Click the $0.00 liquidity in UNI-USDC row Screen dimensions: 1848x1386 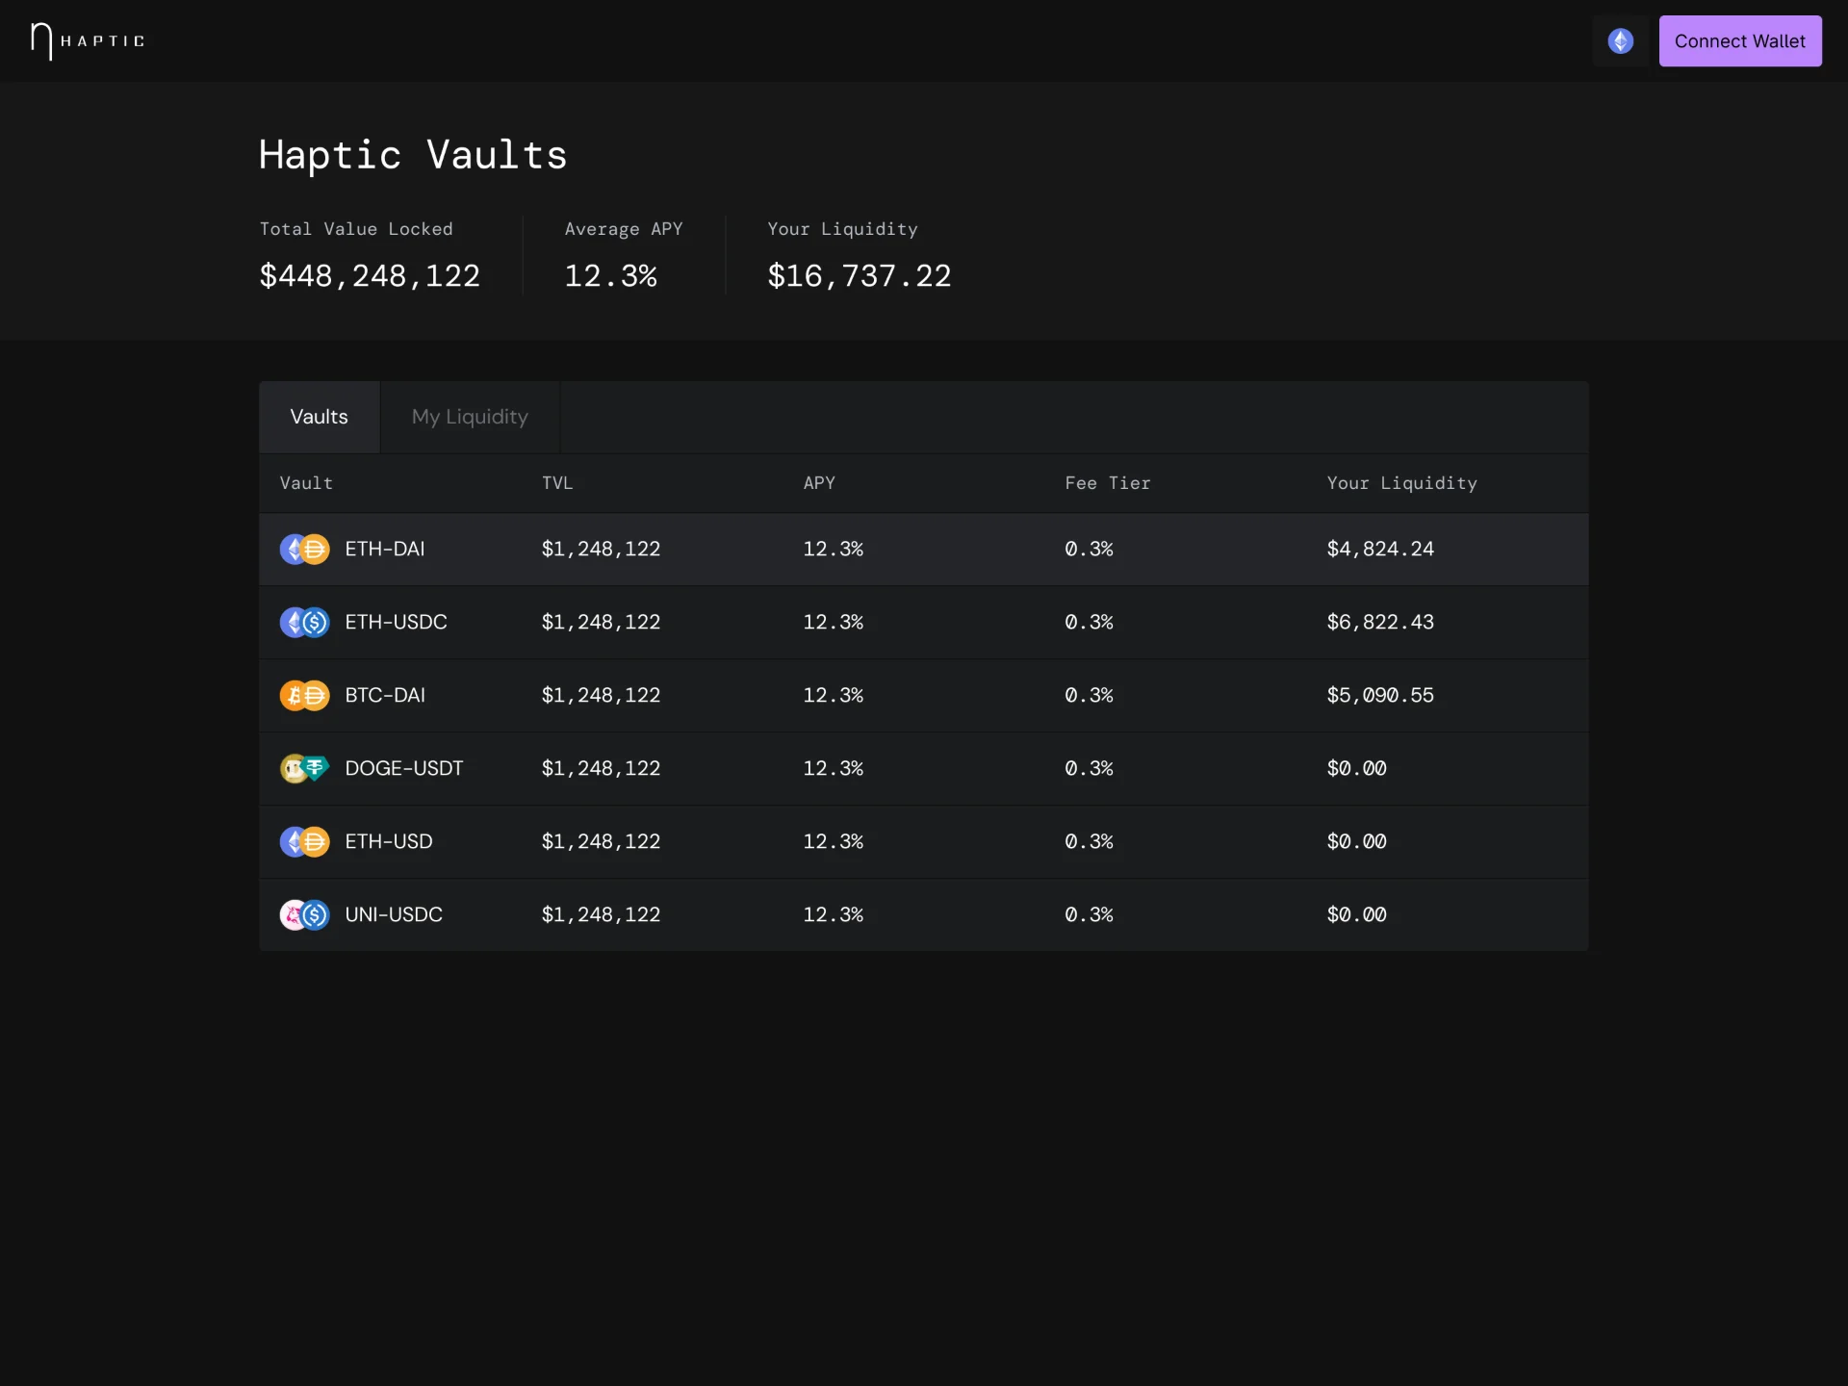click(x=1356, y=914)
